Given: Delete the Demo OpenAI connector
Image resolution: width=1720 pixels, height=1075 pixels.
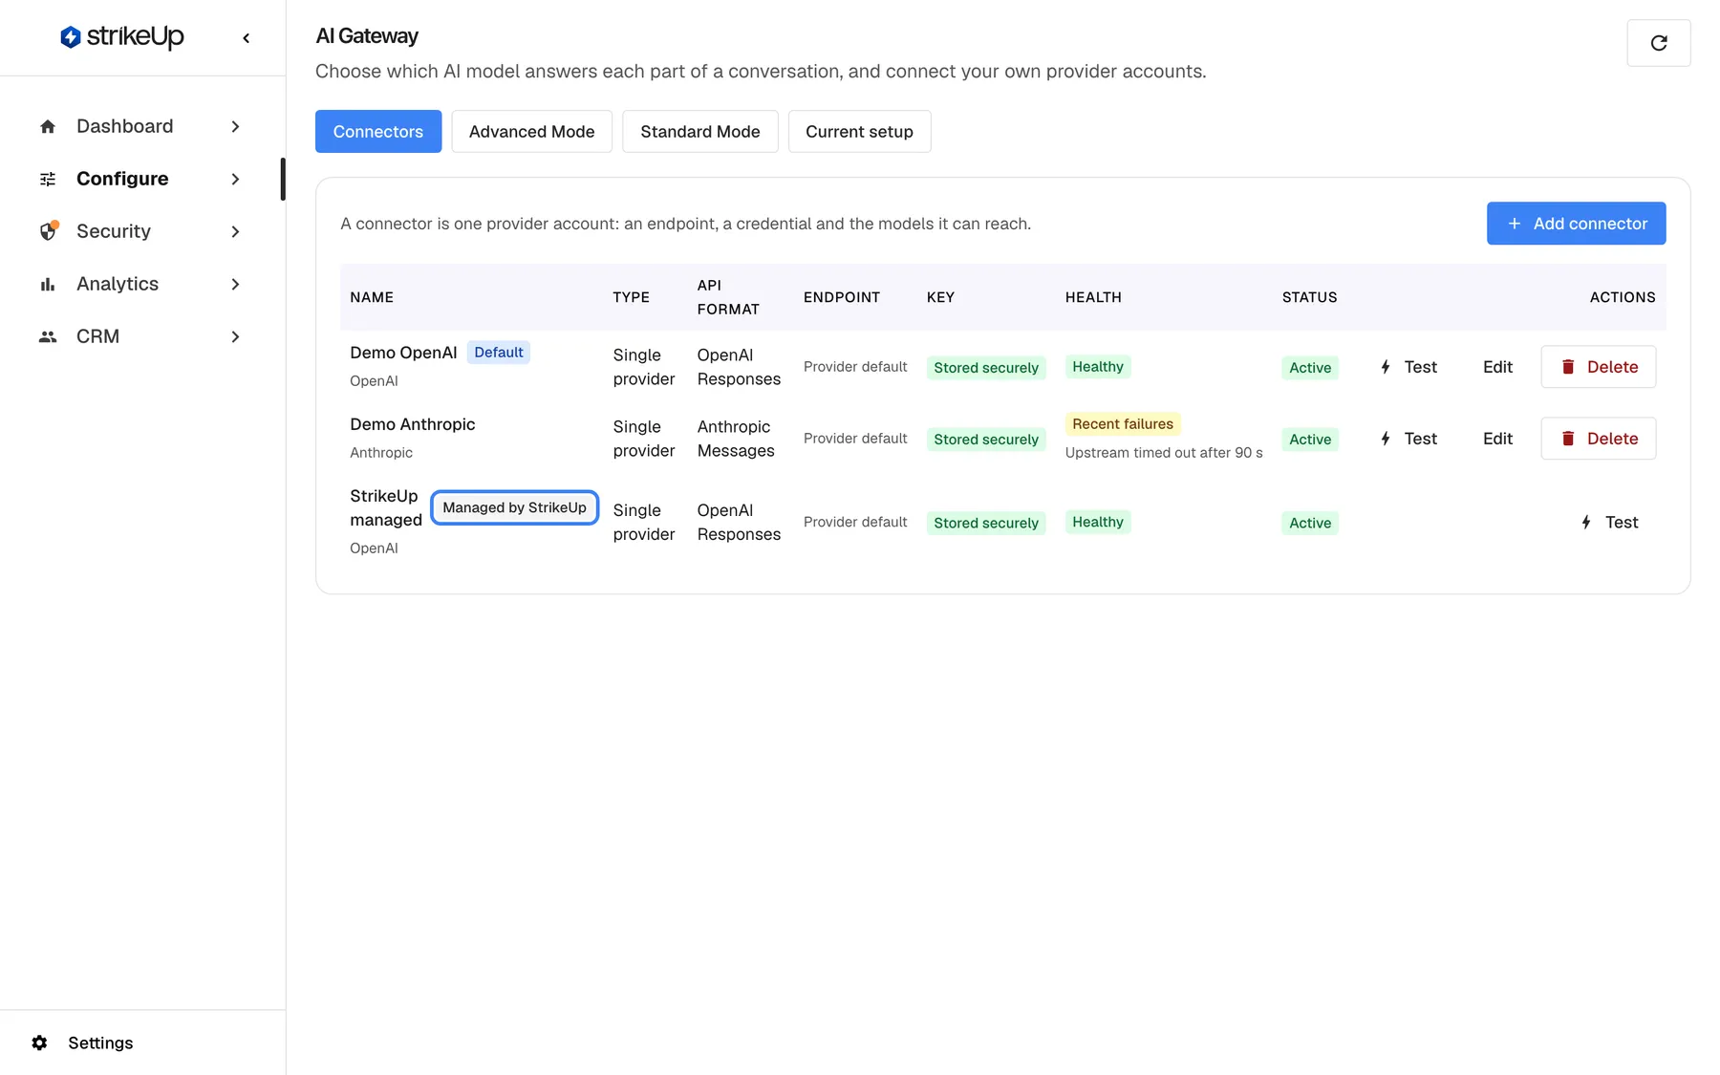Looking at the screenshot, I should pyautogui.click(x=1599, y=367).
